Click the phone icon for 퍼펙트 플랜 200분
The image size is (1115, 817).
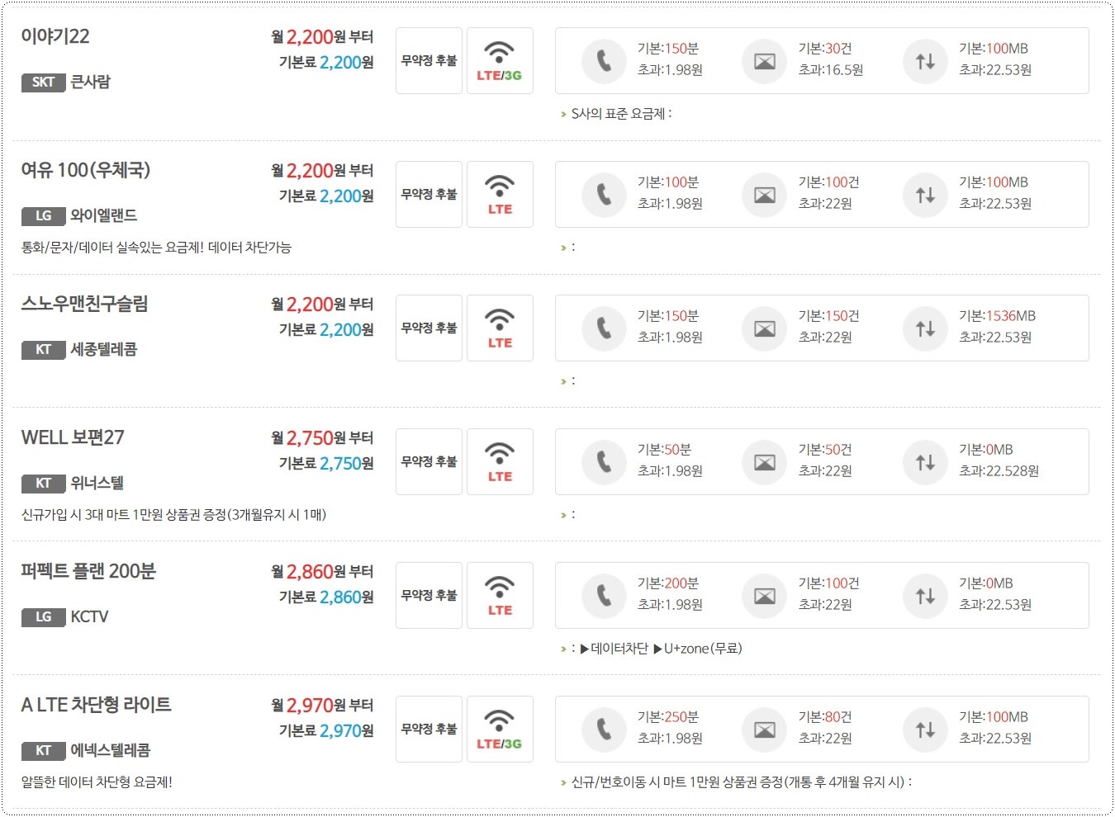pyautogui.click(x=604, y=595)
